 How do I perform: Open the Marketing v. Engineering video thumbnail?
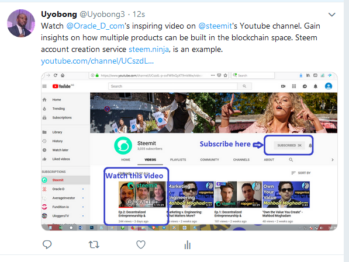[191, 194]
